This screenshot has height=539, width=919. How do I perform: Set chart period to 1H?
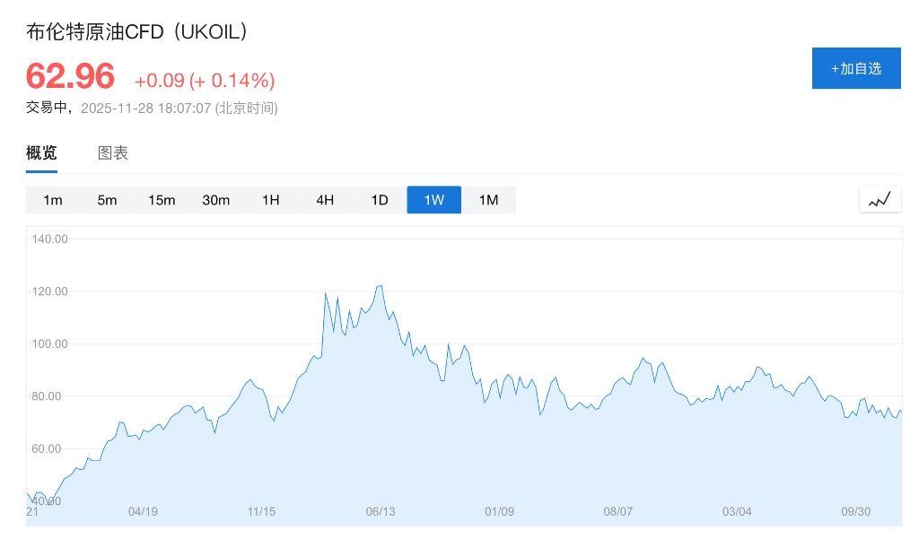pyautogui.click(x=270, y=200)
